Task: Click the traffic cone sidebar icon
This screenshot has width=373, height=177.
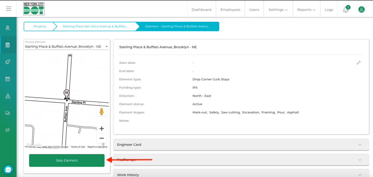Action: pyautogui.click(x=8, y=96)
